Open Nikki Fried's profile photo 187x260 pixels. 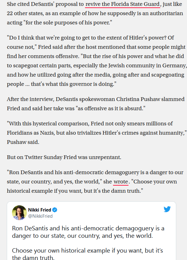[x=19, y=213]
